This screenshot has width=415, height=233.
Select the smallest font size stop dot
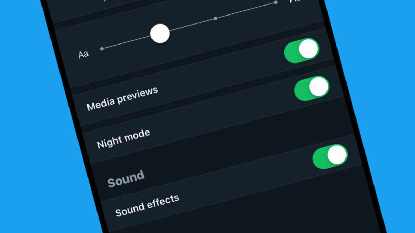coord(102,49)
